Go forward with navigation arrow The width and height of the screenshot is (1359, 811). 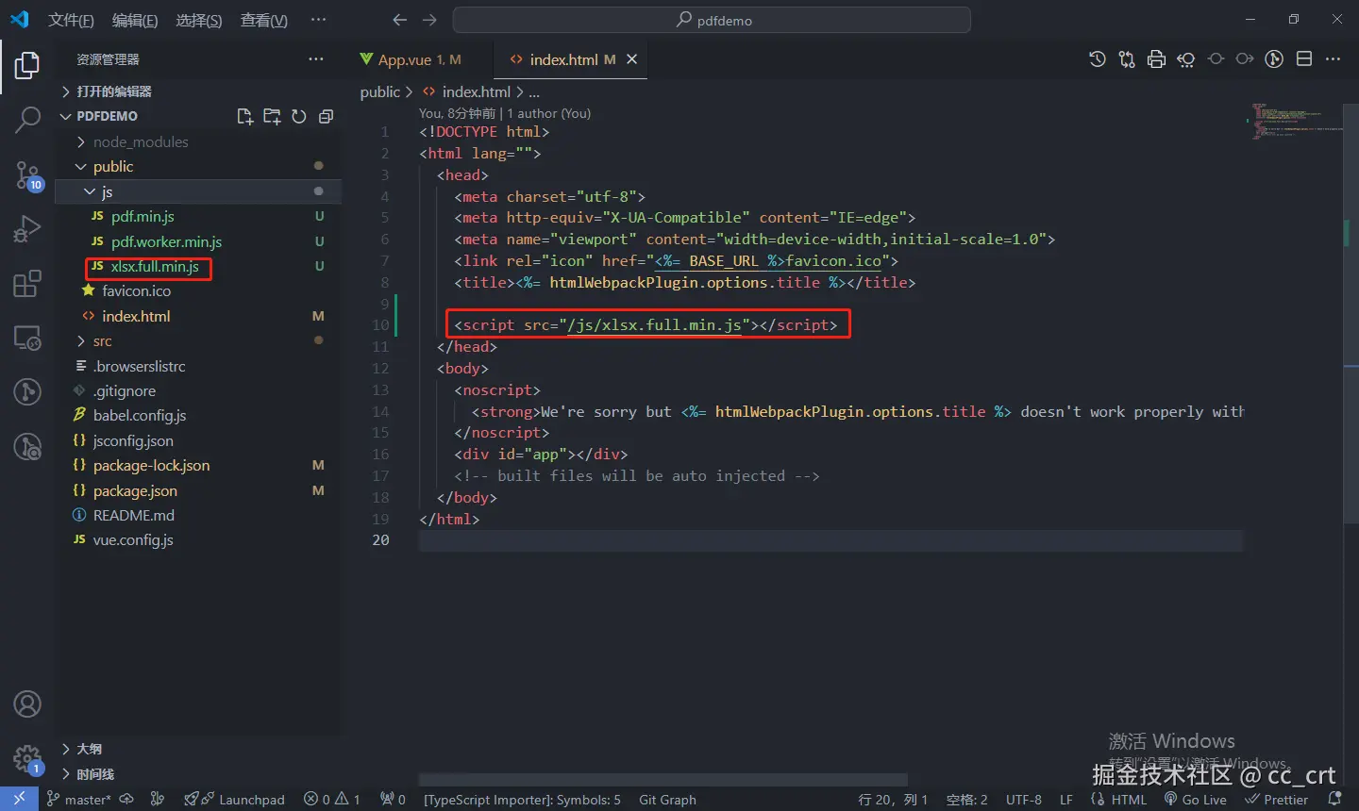point(429,20)
